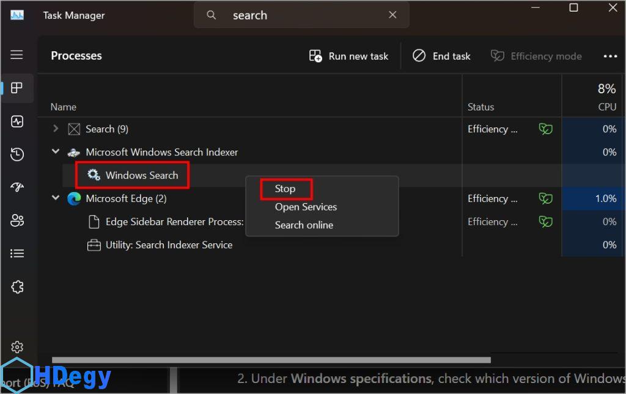Open Task Manager settings gear
Viewport: 626px width, 394px height.
coord(17,347)
